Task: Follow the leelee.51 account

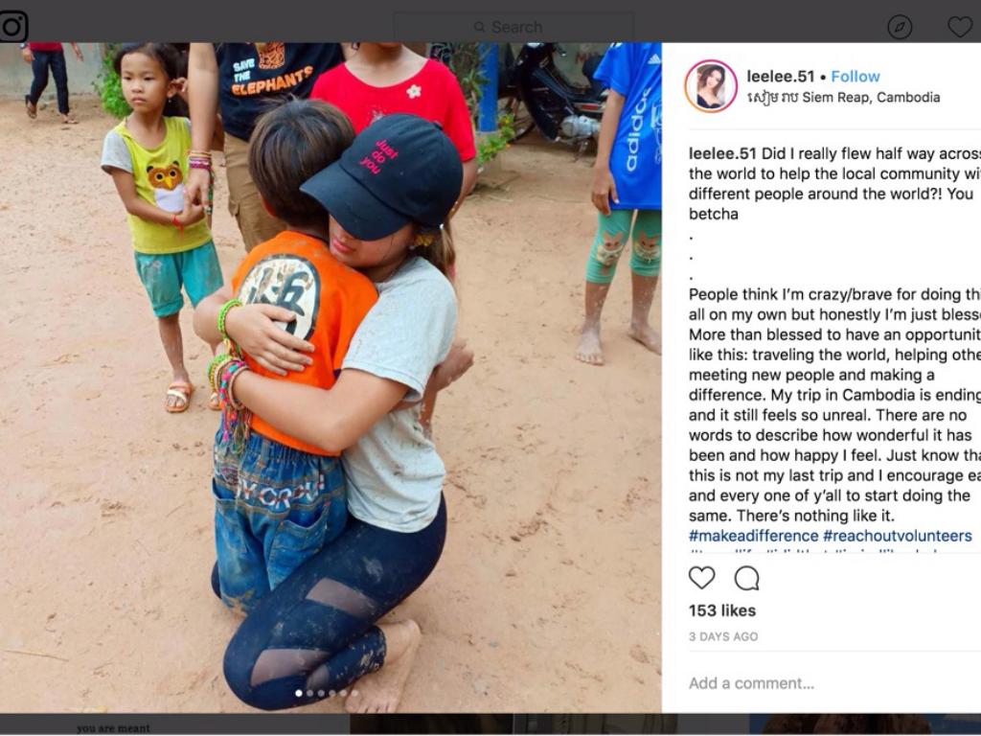Action: [x=856, y=77]
